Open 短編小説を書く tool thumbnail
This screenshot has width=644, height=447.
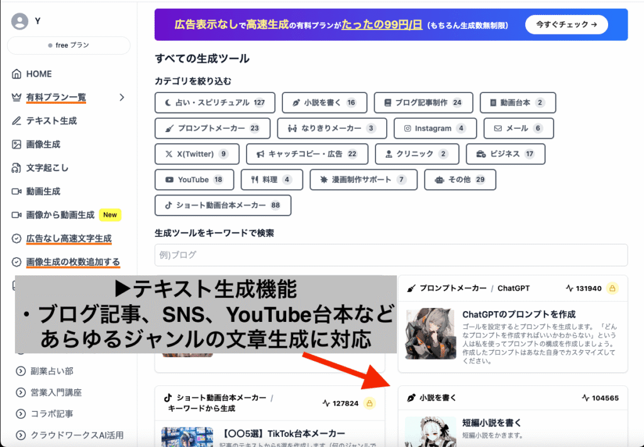(430, 432)
